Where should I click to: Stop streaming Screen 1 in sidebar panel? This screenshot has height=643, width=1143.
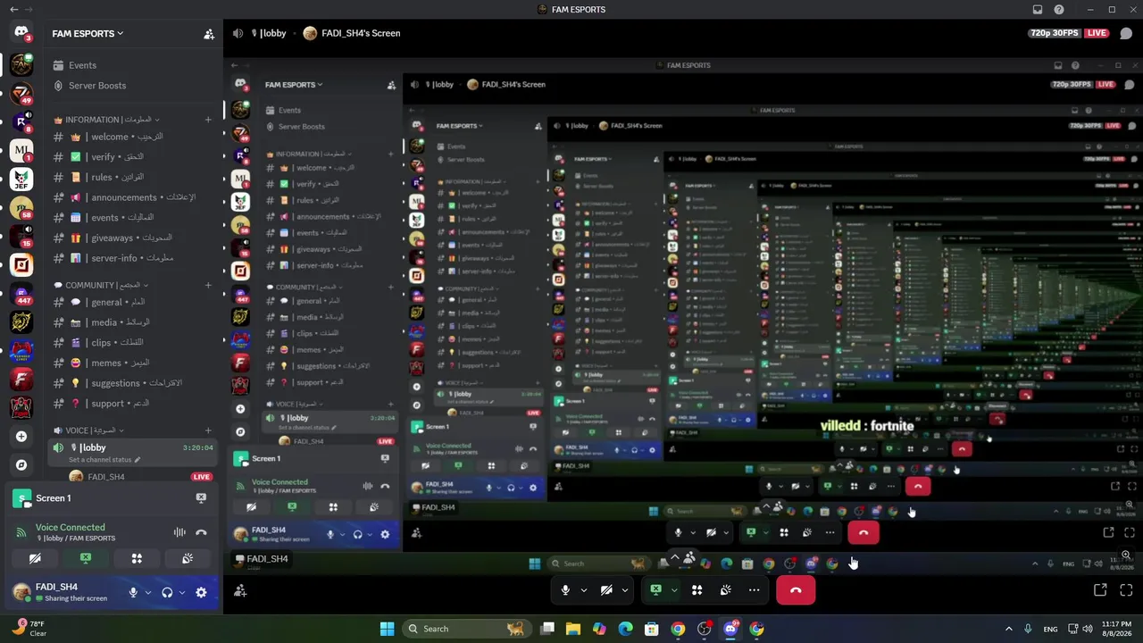(x=201, y=498)
